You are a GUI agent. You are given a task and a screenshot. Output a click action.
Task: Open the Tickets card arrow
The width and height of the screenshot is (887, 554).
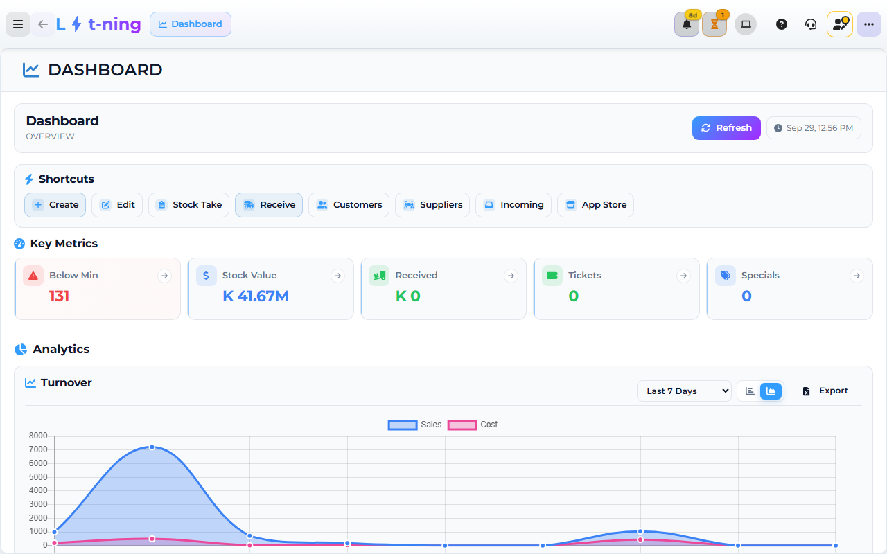684,276
